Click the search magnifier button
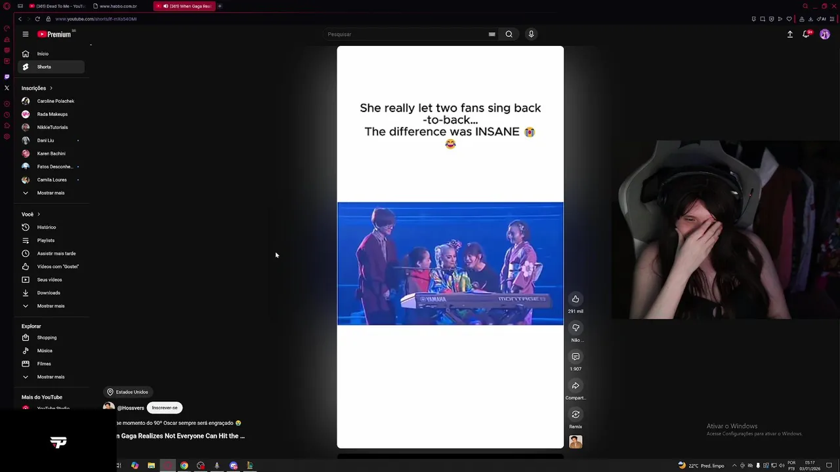Screen dimensions: 840x472 [509, 34]
